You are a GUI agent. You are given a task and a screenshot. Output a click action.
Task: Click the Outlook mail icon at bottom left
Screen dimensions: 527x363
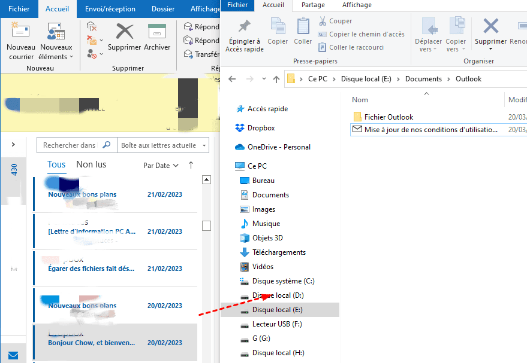(x=13, y=355)
